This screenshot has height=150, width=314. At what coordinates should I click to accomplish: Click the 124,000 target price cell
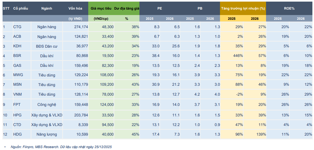[106, 104]
